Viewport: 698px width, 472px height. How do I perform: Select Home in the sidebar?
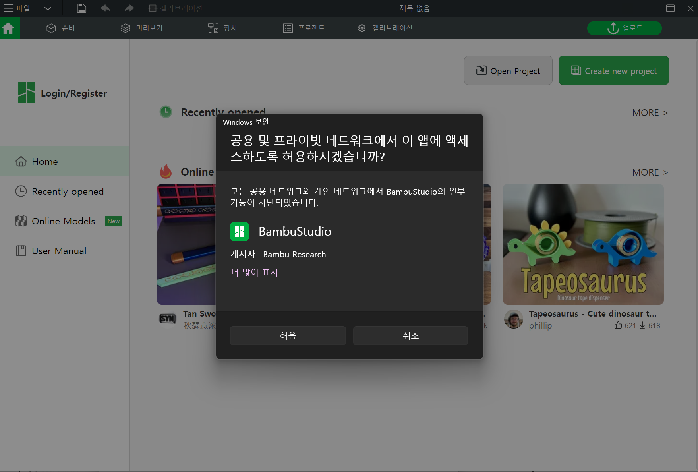pyautogui.click(x=65, y=161)
